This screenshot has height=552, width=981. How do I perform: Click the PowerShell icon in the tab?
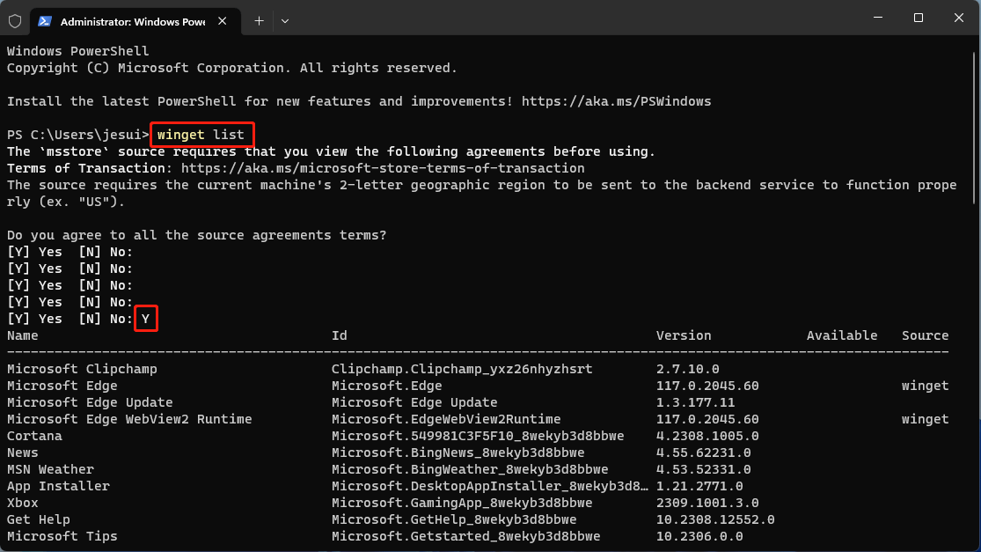[44, 20]
